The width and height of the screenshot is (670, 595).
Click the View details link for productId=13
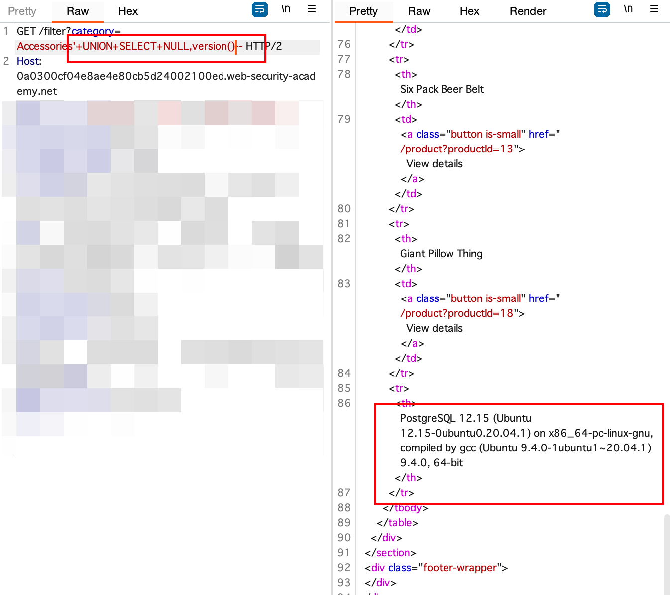point(434,163)
